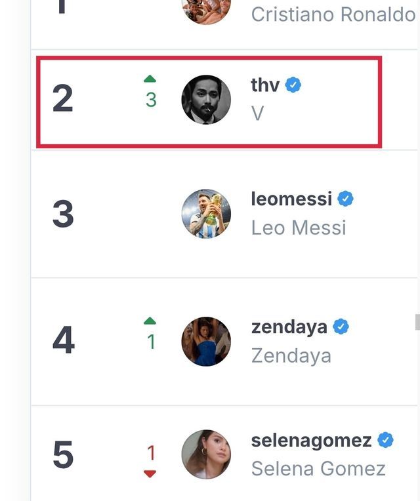Click the Cristiano Ronaldo display name
The height and width of the screenshot is (501, 420).
coord(333,14)
